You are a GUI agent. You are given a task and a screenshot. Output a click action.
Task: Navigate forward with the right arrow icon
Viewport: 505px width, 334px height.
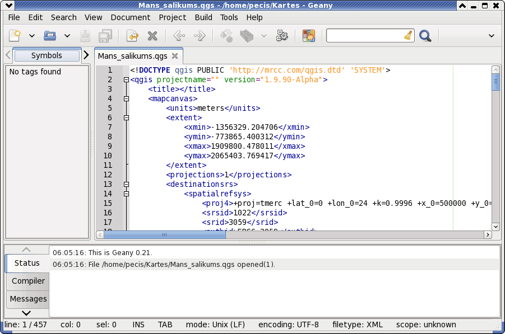(x=200, y=36)
